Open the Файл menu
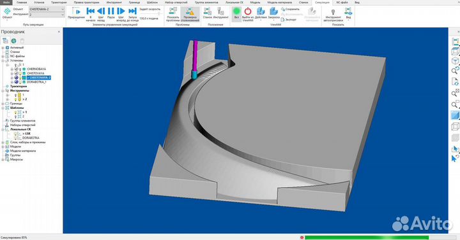Image resolution: width=460 pixels, height=240 pixels. (6, 3)
